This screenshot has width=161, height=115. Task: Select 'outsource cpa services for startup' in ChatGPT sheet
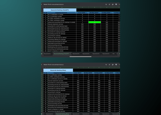pos(62,37)
